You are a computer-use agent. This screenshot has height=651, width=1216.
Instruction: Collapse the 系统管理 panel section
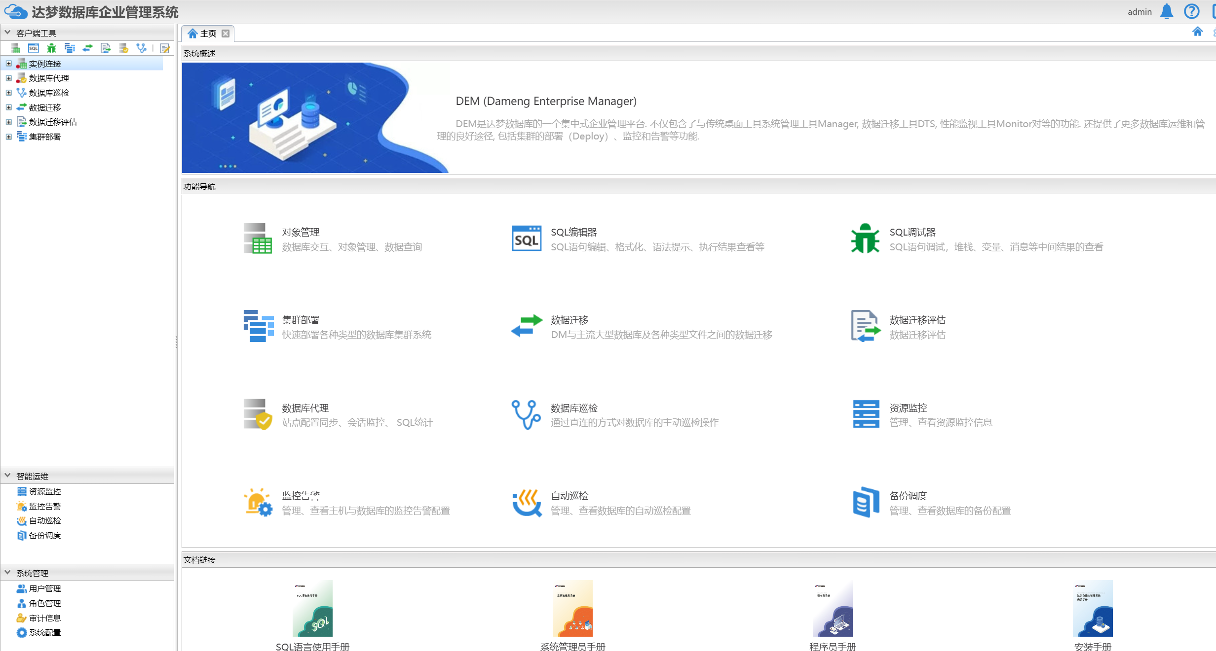pyautogui.click(x=7, y=573)
